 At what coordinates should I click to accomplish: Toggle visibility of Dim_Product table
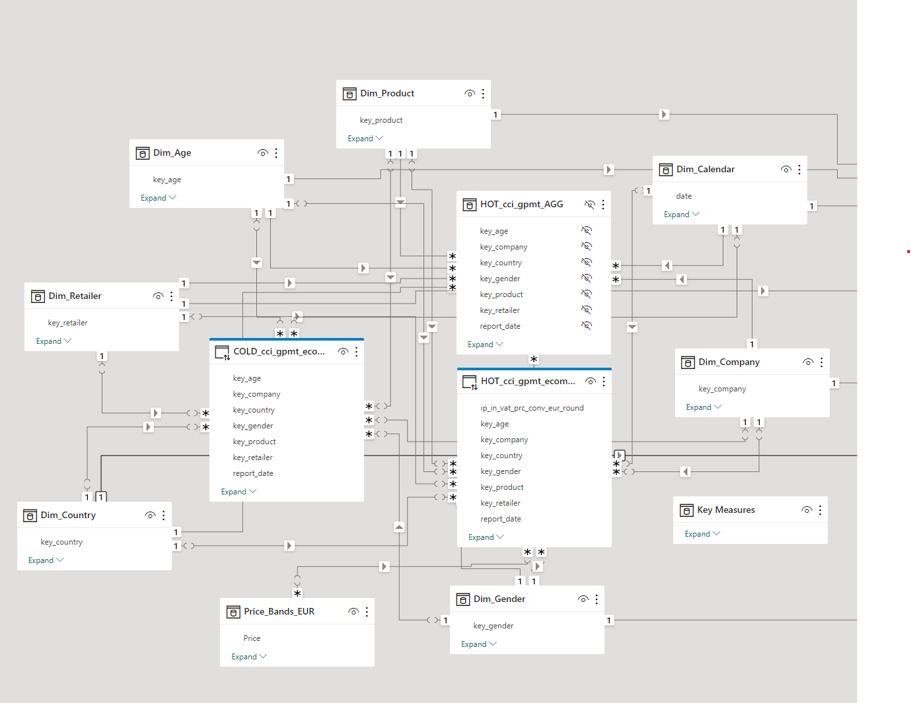pos(470,94)
